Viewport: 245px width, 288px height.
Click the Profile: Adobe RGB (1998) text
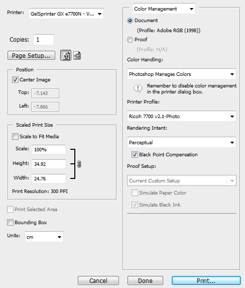tap(169, 30)
